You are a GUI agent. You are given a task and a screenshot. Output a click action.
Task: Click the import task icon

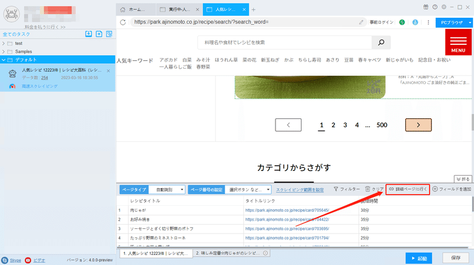(88, 34)
